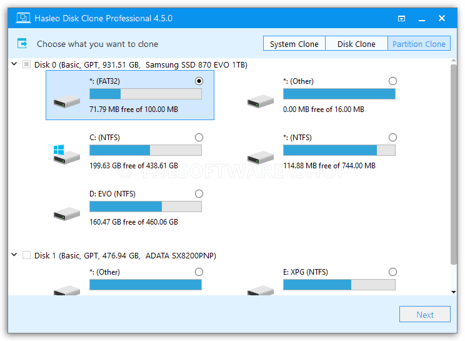Select the E: XPG (NTFS) radio button
The width and height of the screenshot is (465, 341).
[x=392, y=272]
